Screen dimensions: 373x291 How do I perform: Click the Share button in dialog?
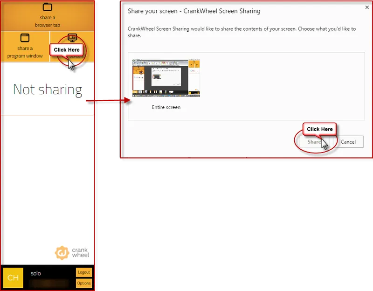pyautogui.click(x=314, y=142)
